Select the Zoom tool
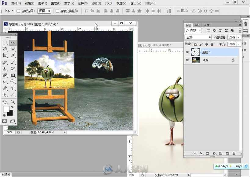Screen dimensions: 250x177 13,102
